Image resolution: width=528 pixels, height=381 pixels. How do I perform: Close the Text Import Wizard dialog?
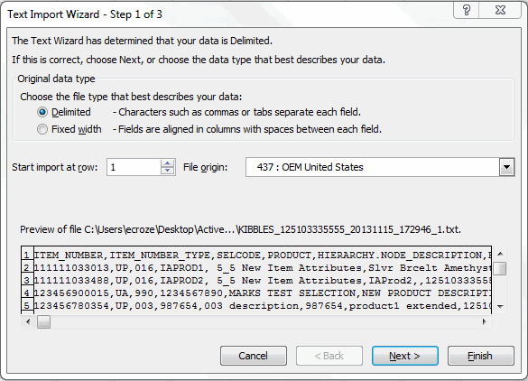pos(500,10)
